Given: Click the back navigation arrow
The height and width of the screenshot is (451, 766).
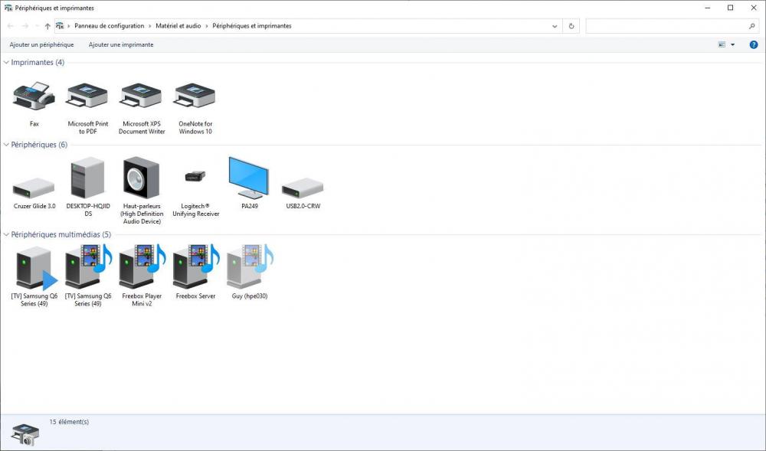Looking at the screenshot, I should click(x=11, y=26).
